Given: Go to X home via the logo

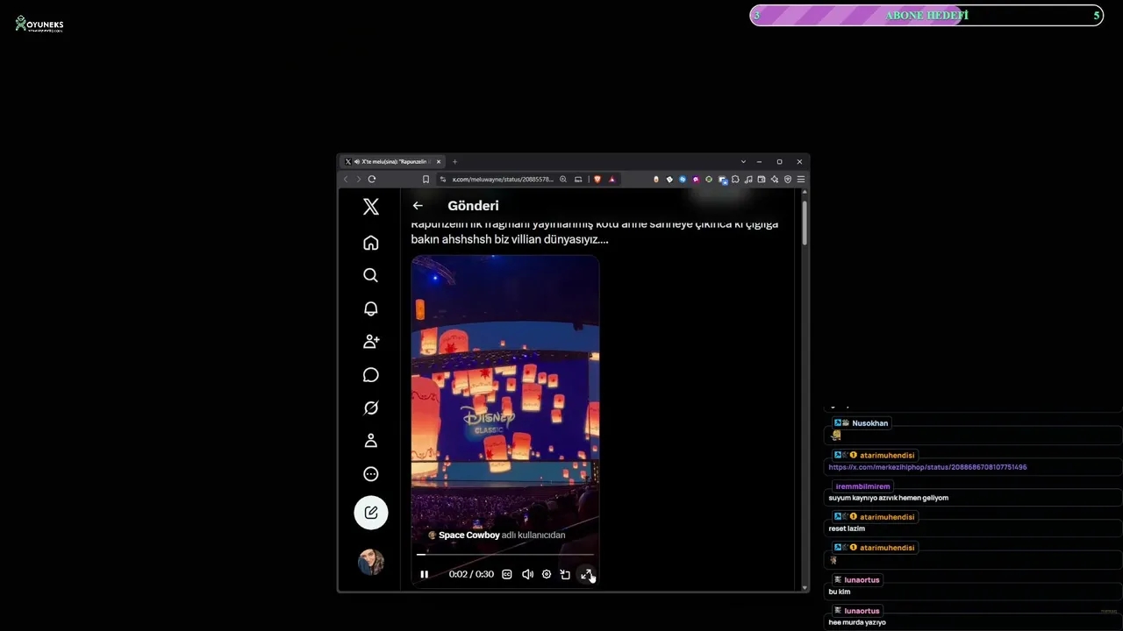Looking at the screenshot, I should pyautogui.click(x=371, y=207).
